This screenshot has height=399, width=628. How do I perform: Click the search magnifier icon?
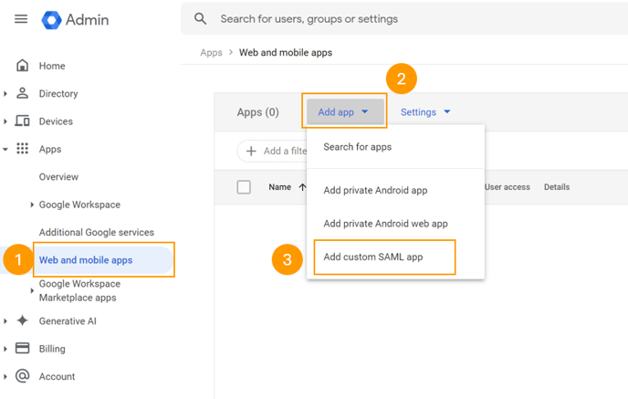[201, 19]
